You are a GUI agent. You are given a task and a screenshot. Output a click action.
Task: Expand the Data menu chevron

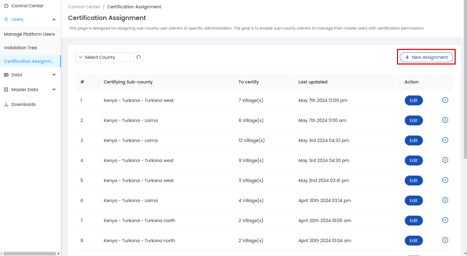[x=54, y=75]
